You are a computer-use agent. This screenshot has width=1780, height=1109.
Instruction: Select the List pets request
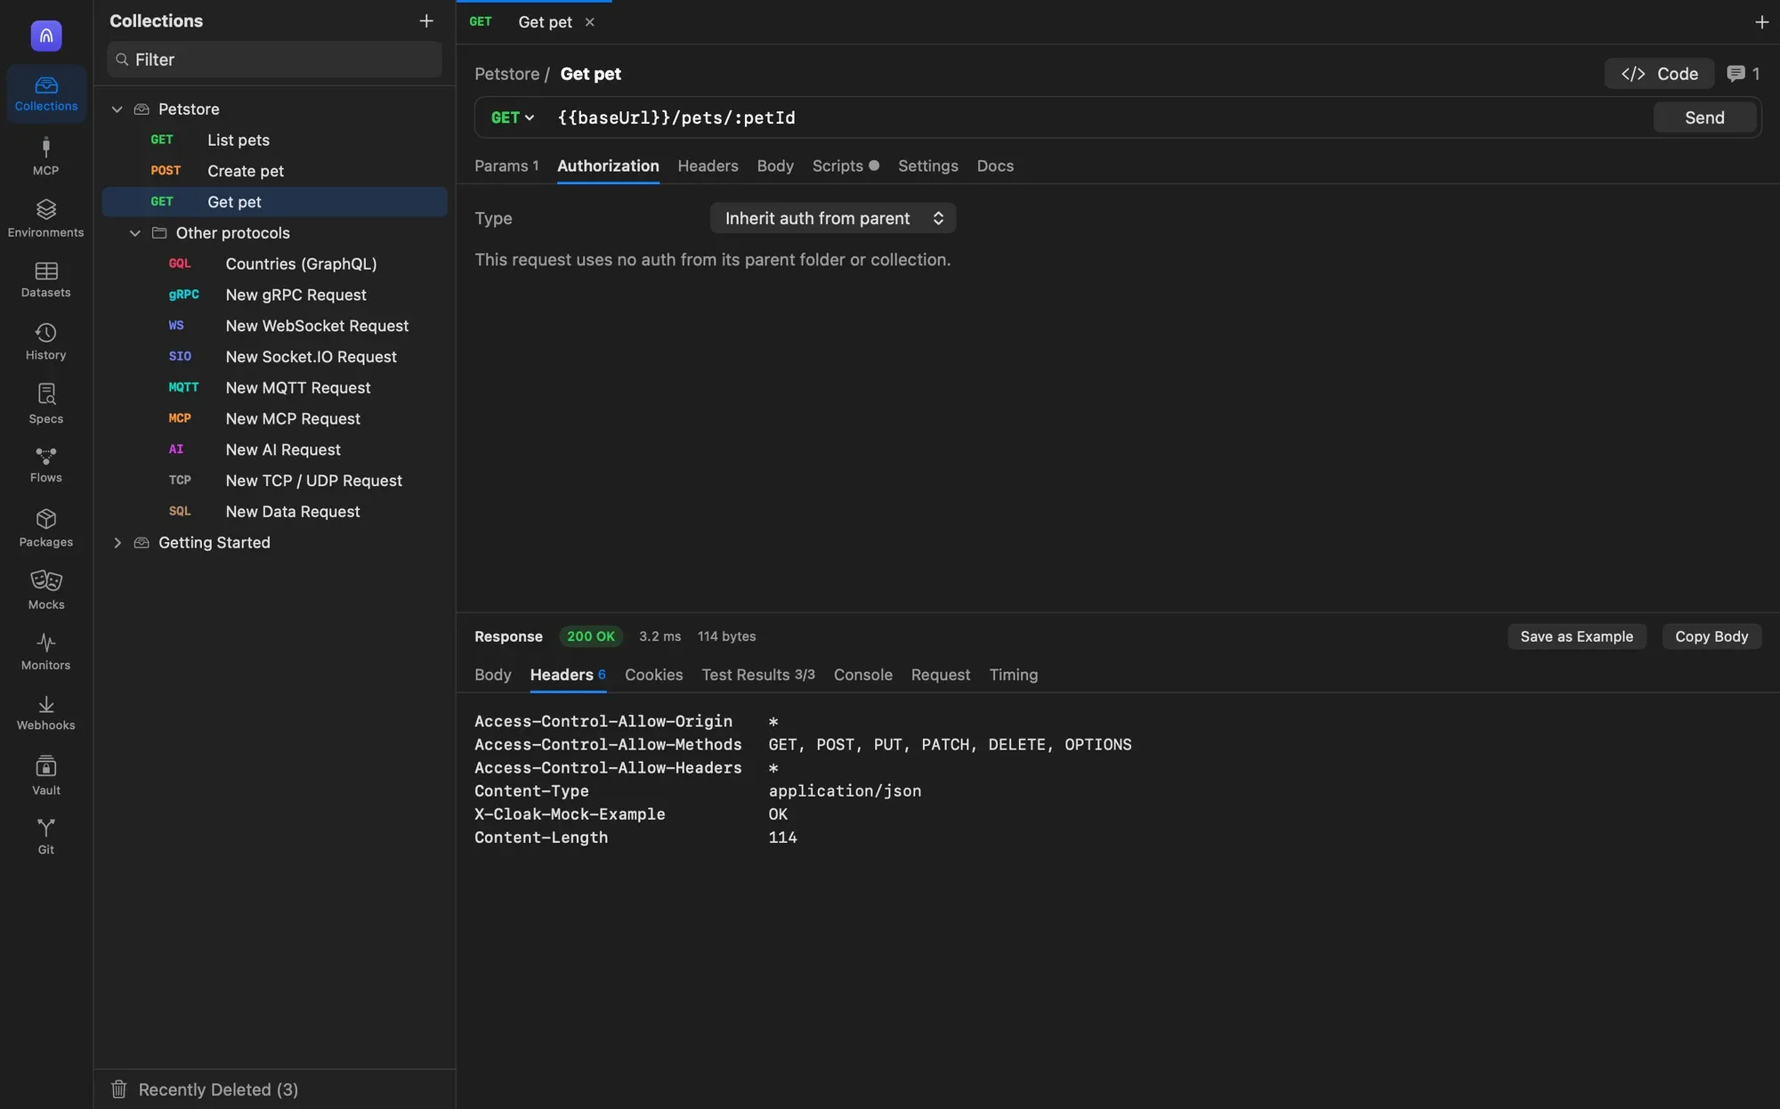tap(274, 140)
